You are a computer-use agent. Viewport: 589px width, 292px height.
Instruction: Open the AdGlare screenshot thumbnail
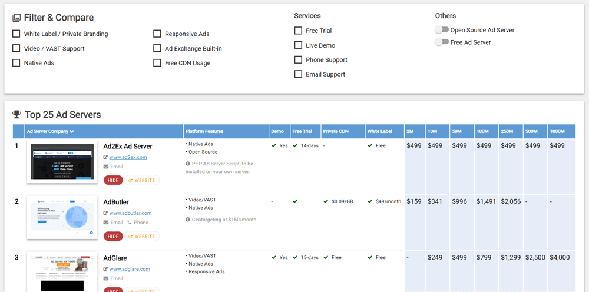point(62,272)
